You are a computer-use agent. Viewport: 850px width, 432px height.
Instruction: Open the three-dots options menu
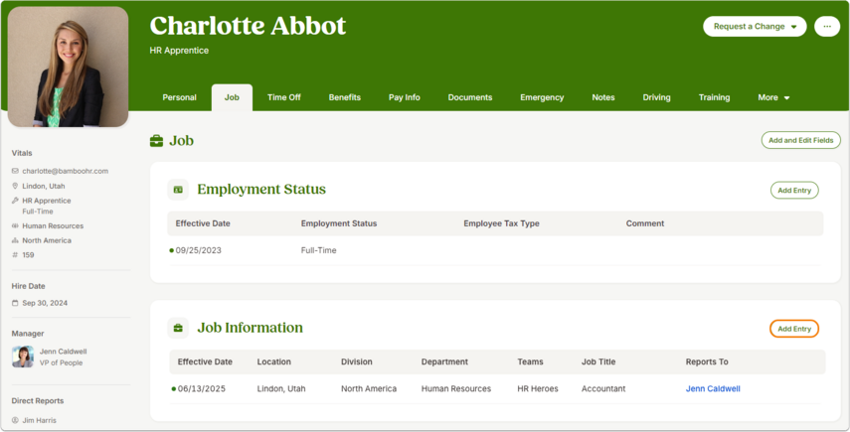(827, 27)
